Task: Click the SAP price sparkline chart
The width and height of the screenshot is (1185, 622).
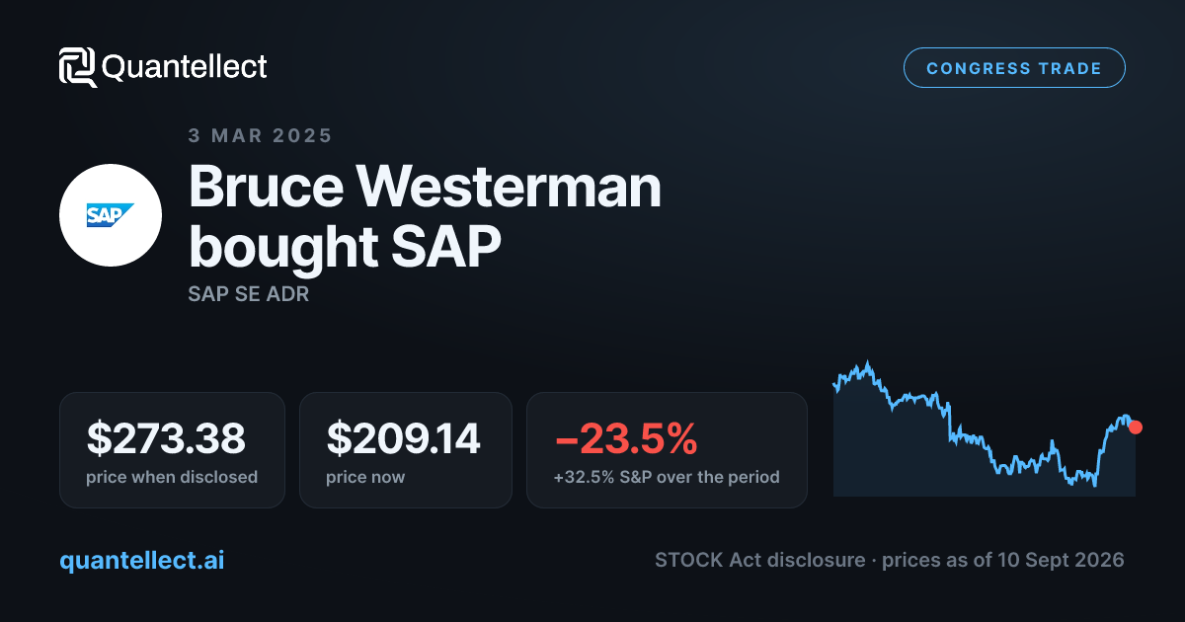Action: click(985, 428)
